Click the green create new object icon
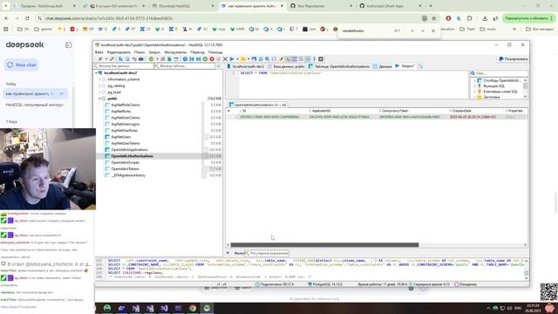Image resolution: width=558 pixels, height=314 pixels. click(x=151, y=59)
